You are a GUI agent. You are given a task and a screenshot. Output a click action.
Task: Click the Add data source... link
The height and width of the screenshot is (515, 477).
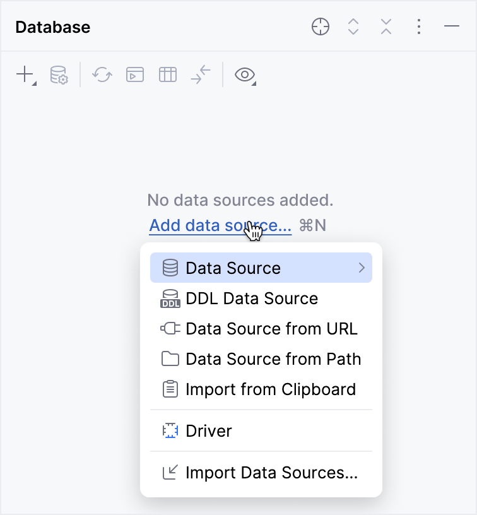click(x=220, y=225)
